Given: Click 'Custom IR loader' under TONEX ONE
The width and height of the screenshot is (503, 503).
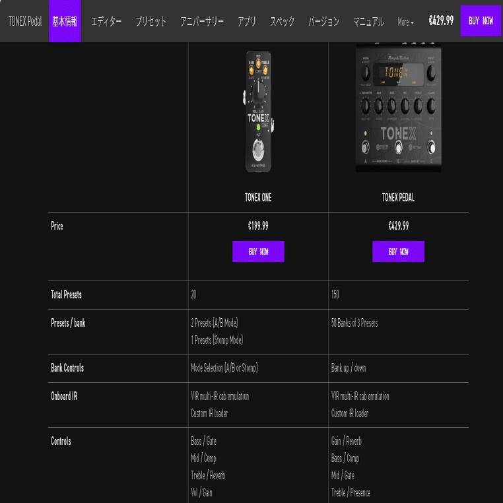Looking at the screenshot, I should [209, 413].
